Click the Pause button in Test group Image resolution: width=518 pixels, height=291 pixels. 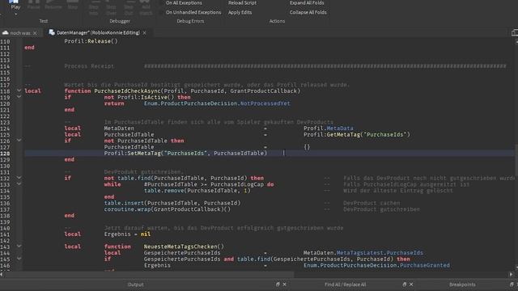tap(33, 5)
